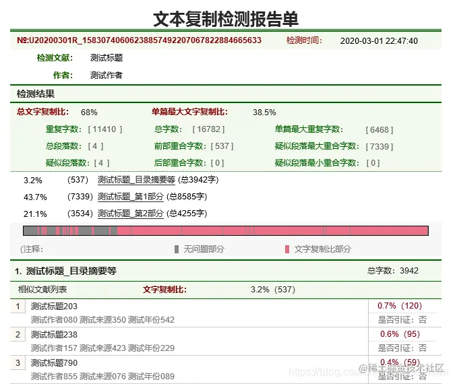Screen dimensions: 455x384
Task: Click the 文字复制比 value 3.2% (537)
Action: (273, 290)
